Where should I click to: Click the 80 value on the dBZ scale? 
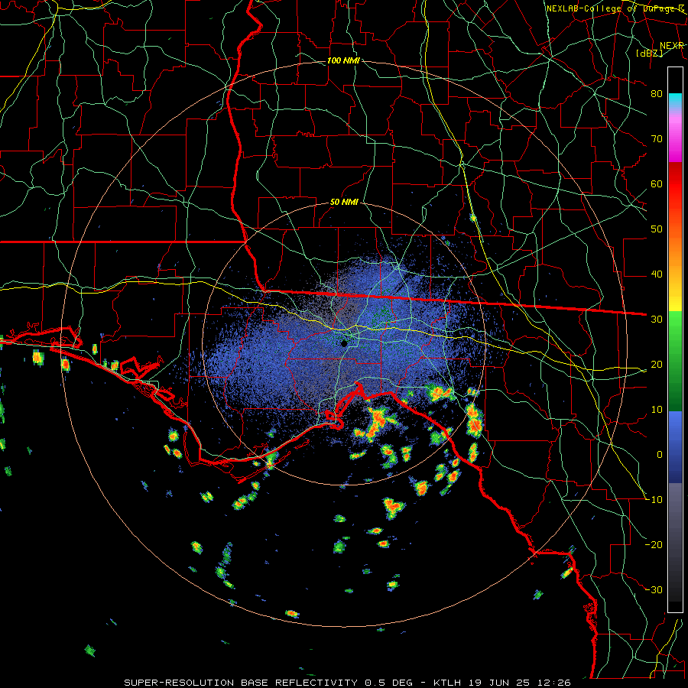(x=657, y=93)
